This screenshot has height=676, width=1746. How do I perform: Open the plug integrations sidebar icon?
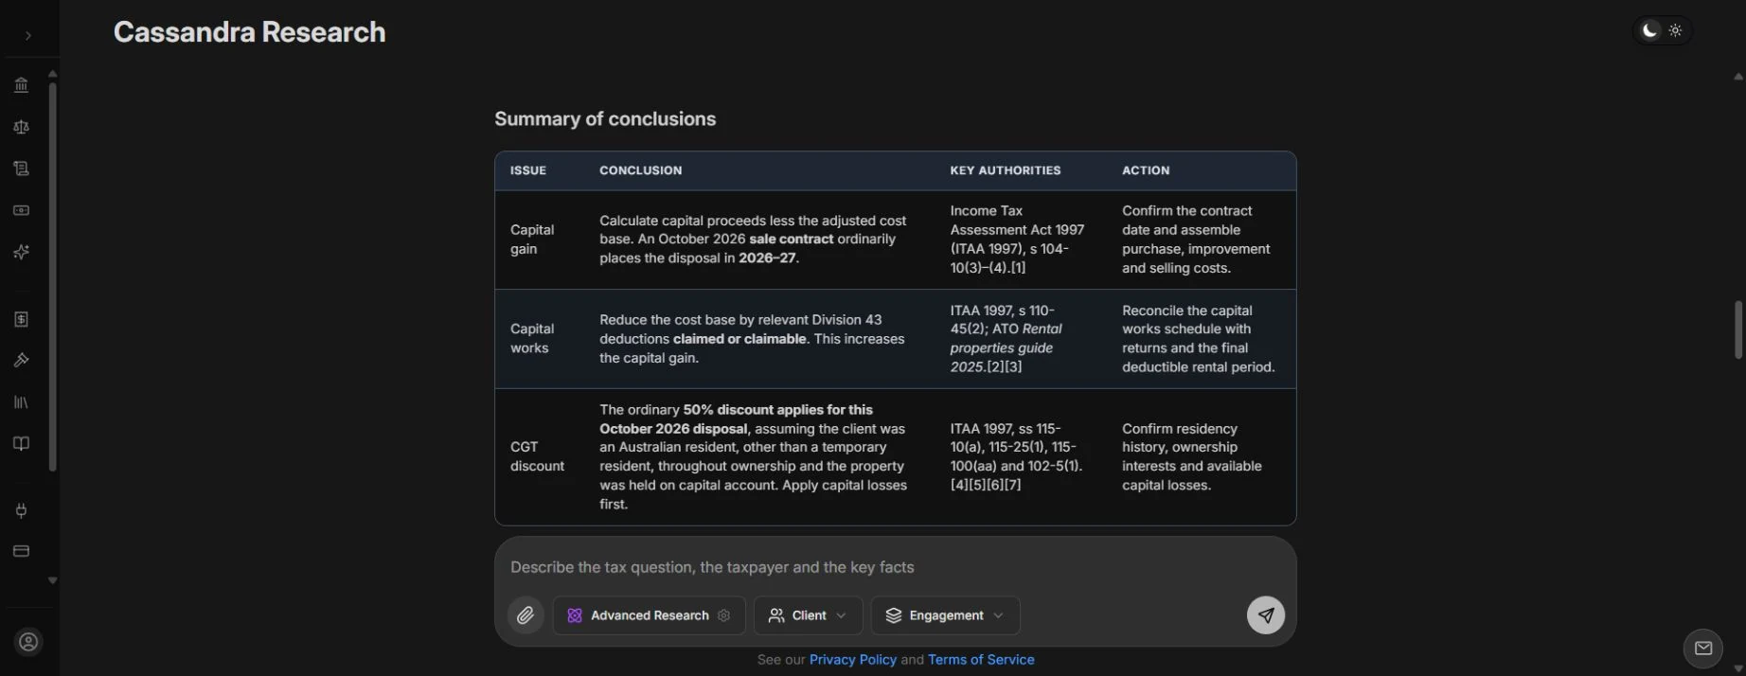click(x=21, y=510)
